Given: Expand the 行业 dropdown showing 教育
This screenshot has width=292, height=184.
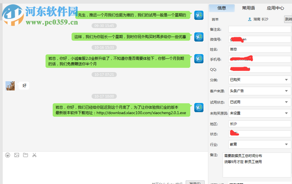Looking at the screenshot, I should (259, 144).
